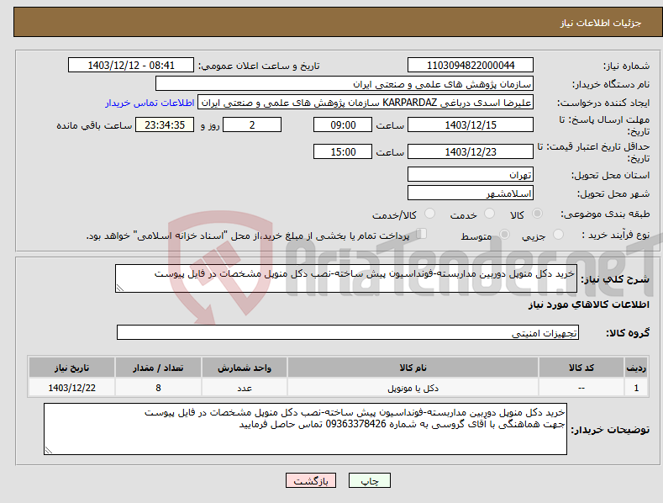Click the شماره نیاز field 1103094822000044
Viewport: 663px width, 503px height.
pyautogui.click(x=471, y=66)
